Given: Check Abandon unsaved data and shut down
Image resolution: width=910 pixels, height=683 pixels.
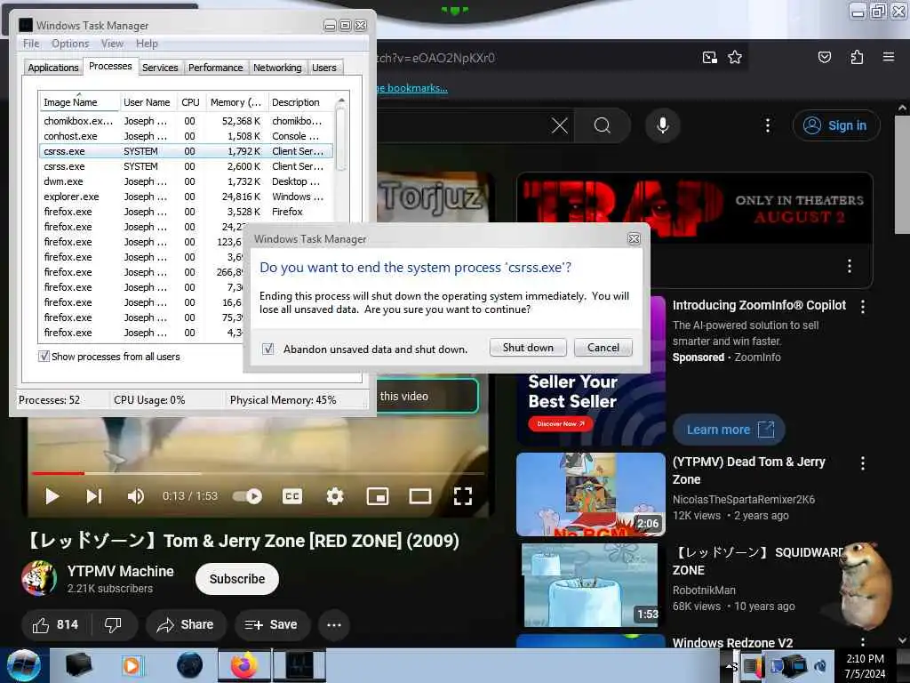Looking at the screenshot, I should tap(267, 349).
